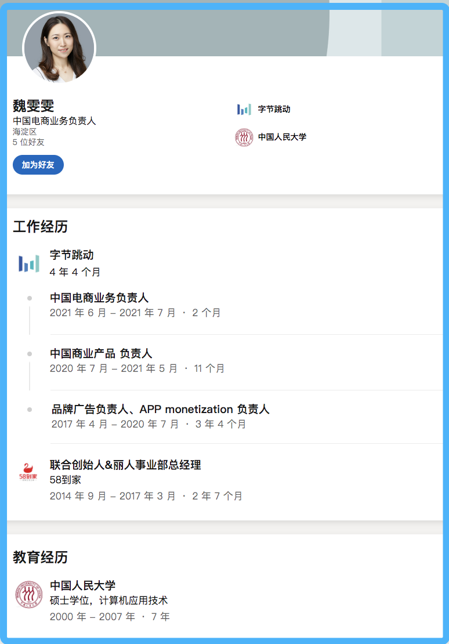The height and width of the screenshot is (644, 449).
Task: Click the 58到家 company logo
Action: [28, 472]
